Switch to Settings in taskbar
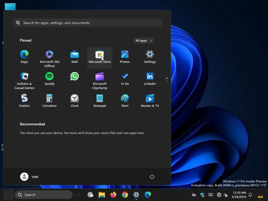 (x=136, y=195)
